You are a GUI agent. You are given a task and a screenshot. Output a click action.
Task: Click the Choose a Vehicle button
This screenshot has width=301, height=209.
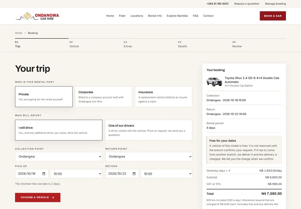38,197
